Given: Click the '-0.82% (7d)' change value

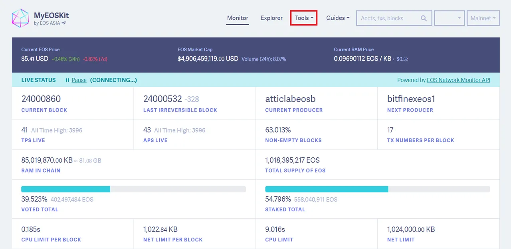Looking at the screenshot, I should 95,59.
